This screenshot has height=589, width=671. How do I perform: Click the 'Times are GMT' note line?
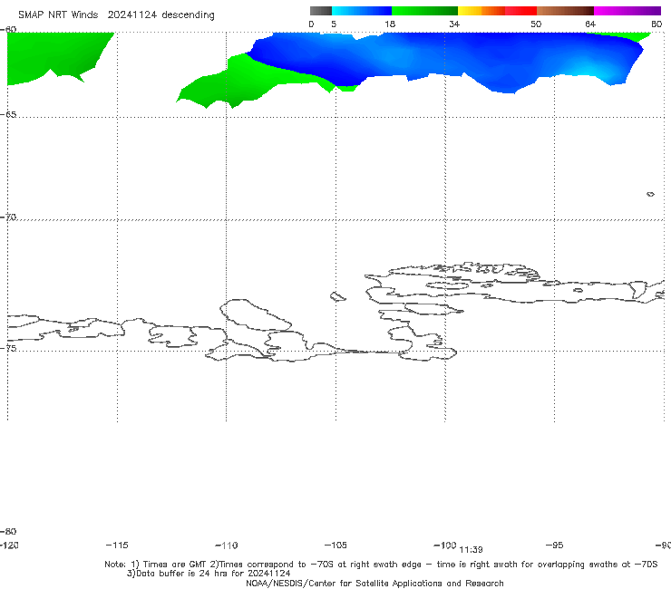pyautogui.click(x=381, y=565)
